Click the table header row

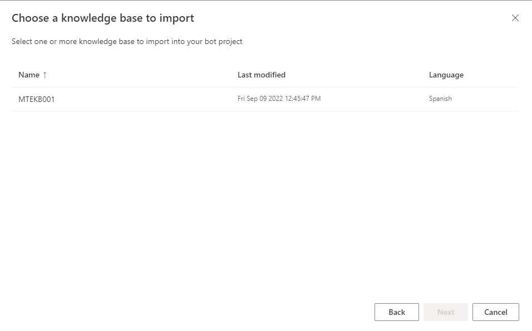point(223,75)
